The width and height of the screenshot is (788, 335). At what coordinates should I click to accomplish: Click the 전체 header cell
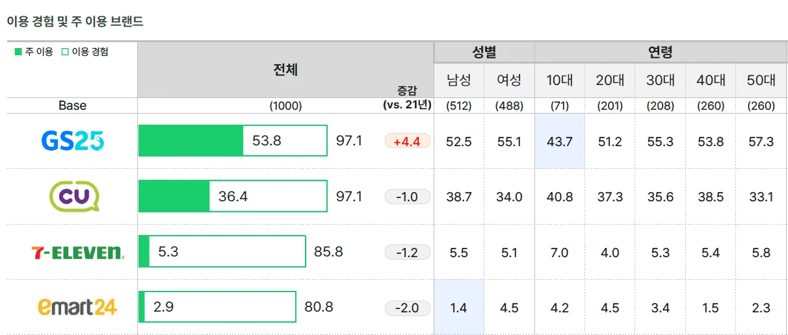click(x=285, y=70)
